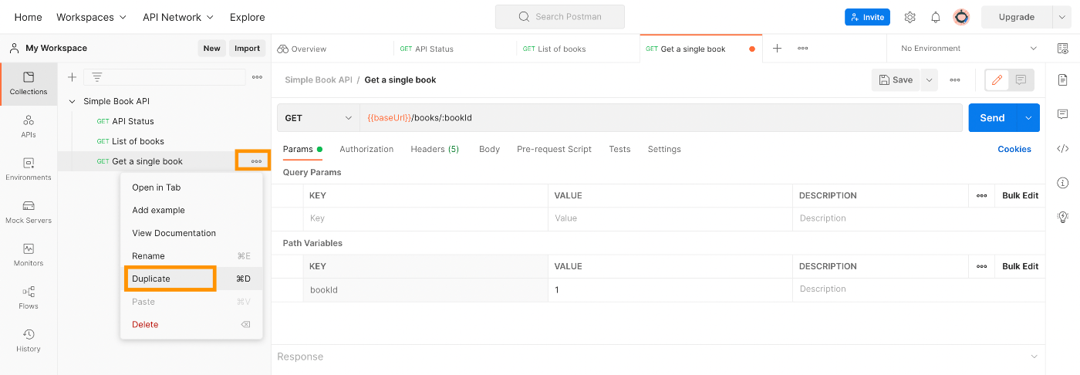Open the collections panel three-dot options
The height and width of the screenshot is (375, 1080).
pyautogui.click(x=257, y=77)
